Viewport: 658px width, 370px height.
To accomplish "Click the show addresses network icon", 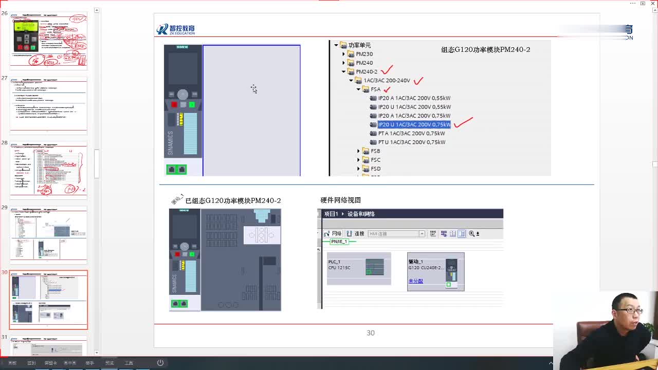I will click(x=444, y=234).
